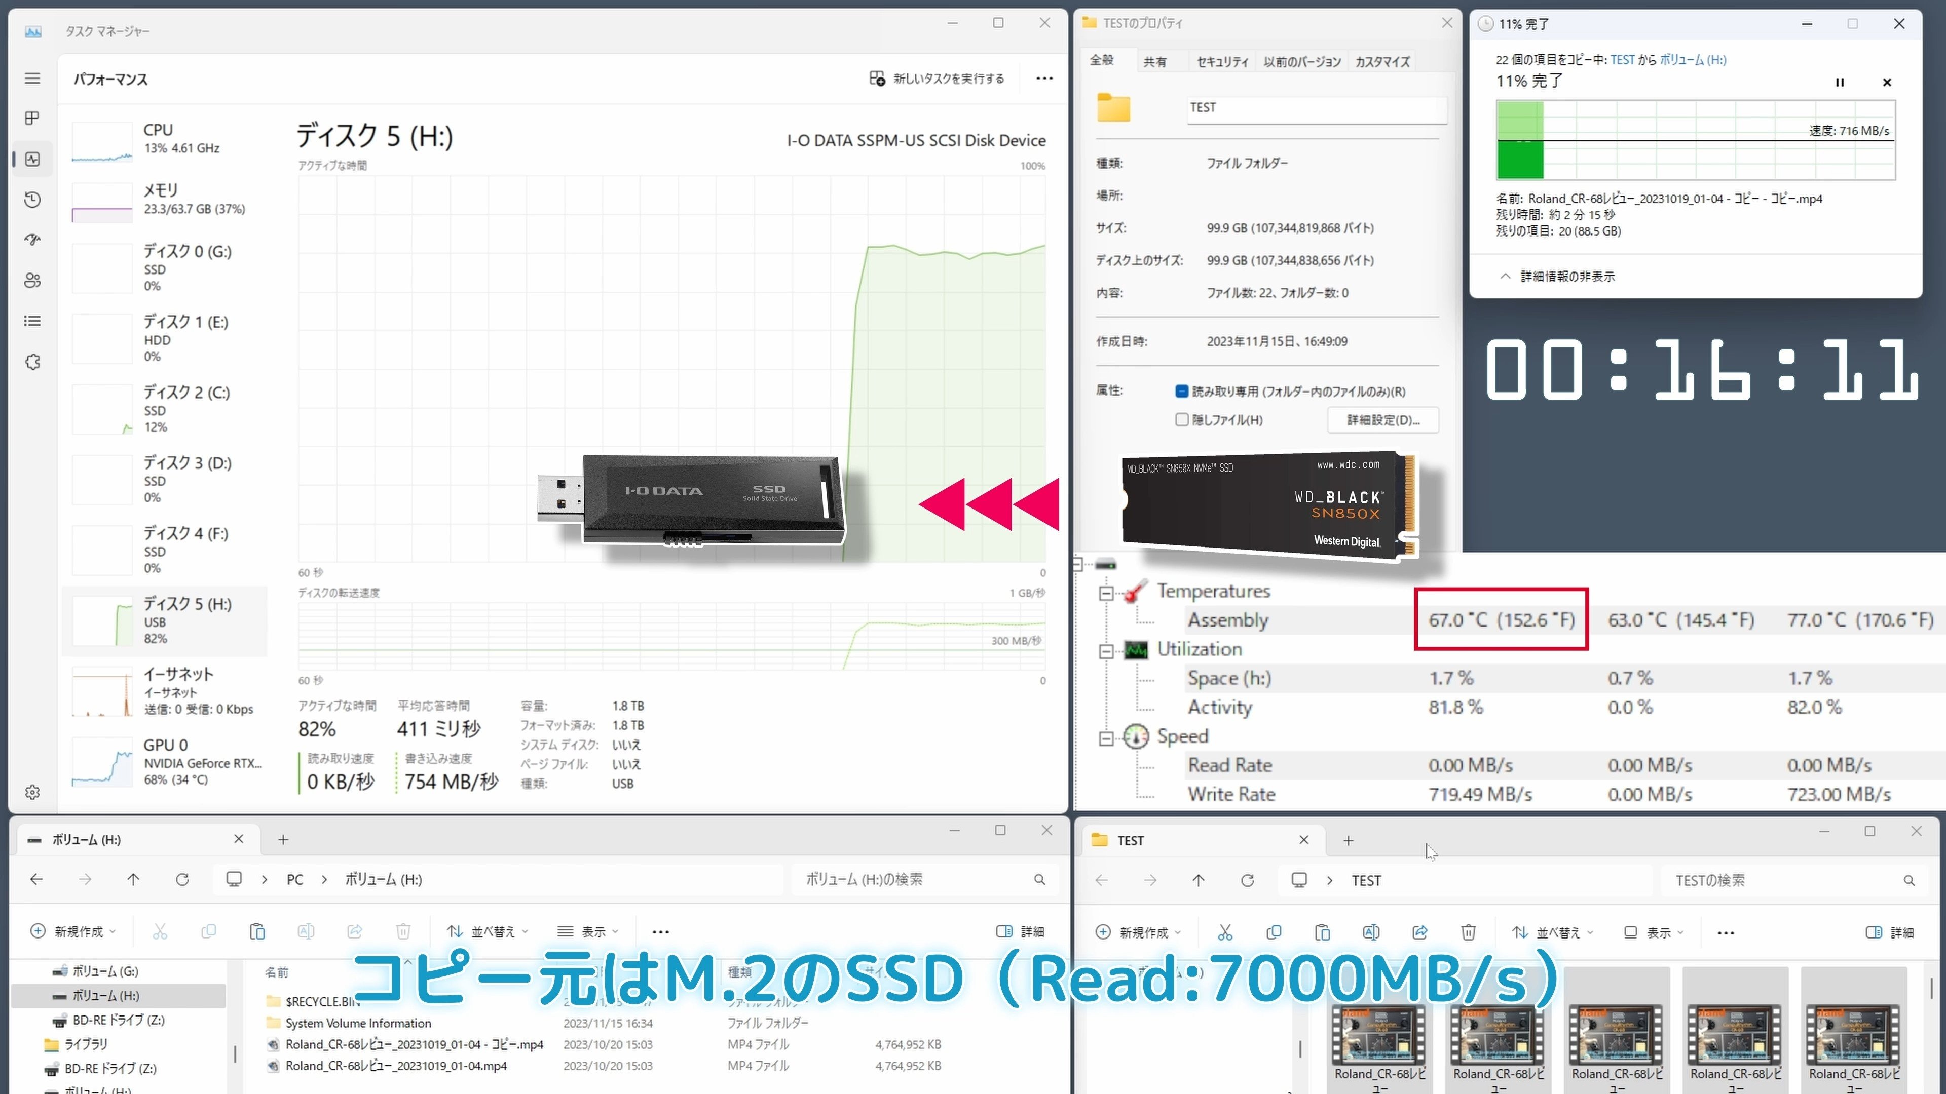Select Ethernet in performance list
This screenshot has width=1946, height=1094.
point(165,691)
